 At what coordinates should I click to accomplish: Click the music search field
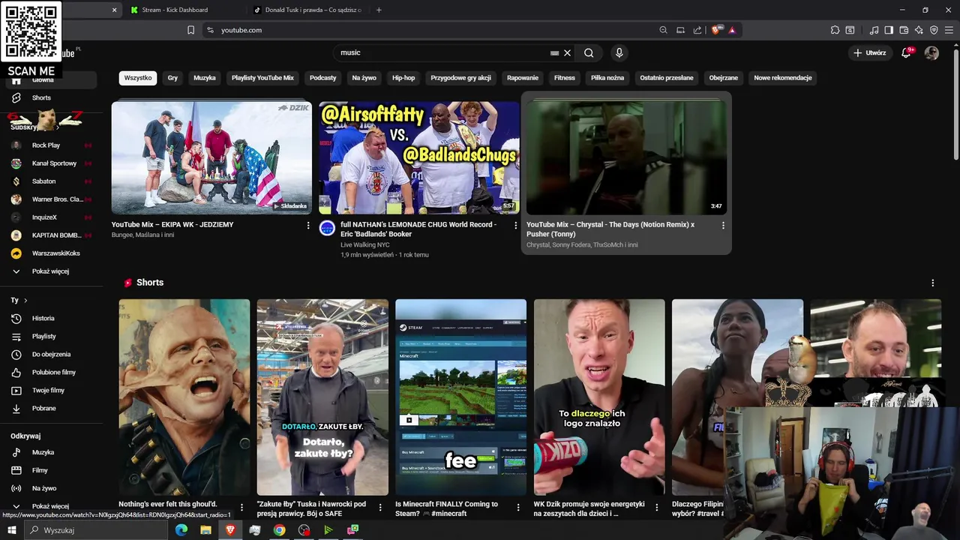click(x=442, y=52)
